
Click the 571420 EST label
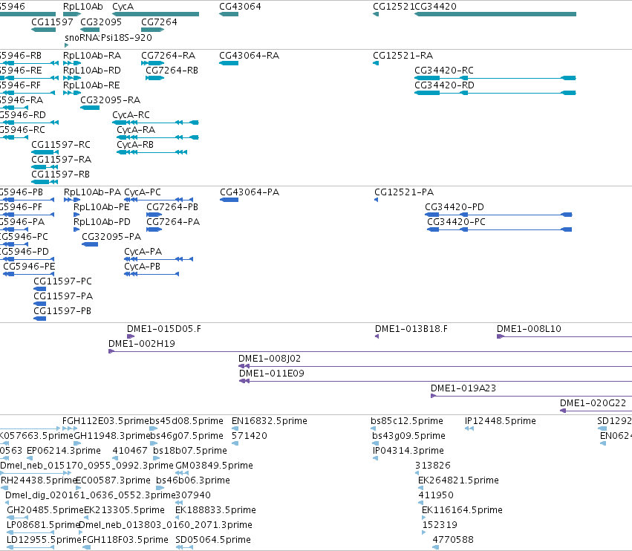250,436
